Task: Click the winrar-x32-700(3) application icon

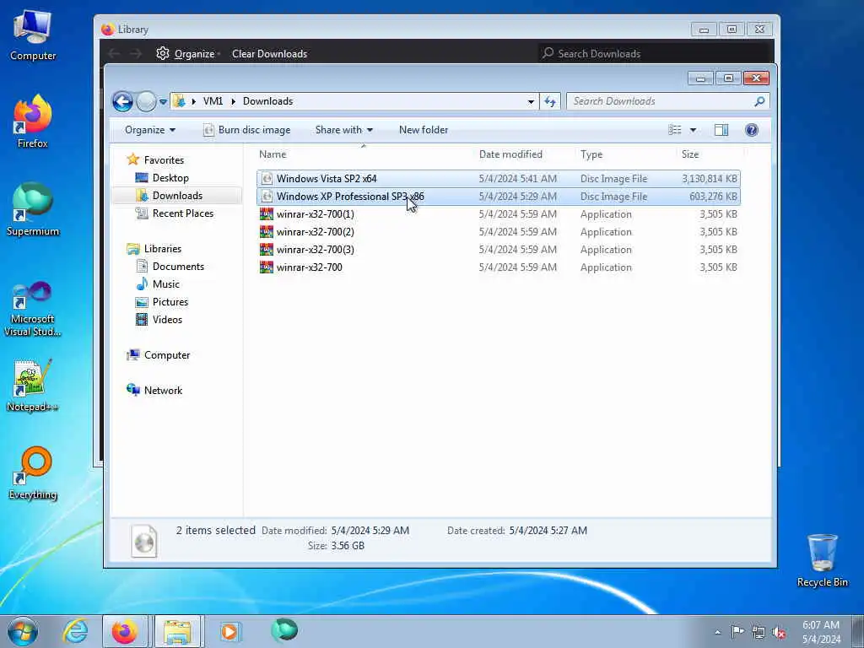Action: point(267,249)
